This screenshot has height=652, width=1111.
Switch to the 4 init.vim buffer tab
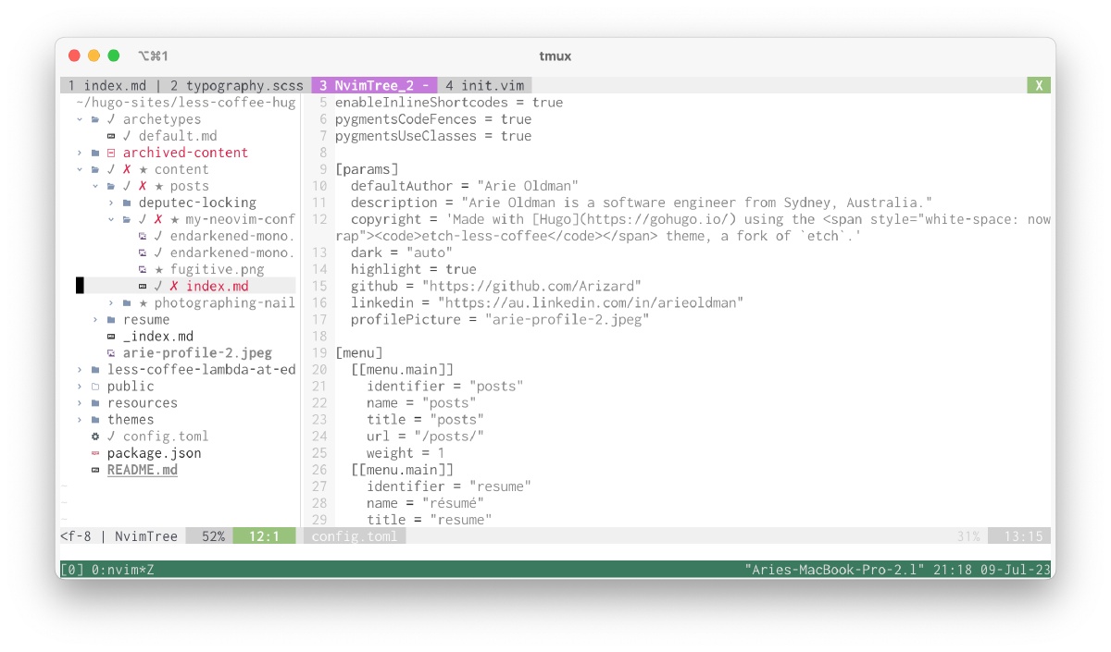tap(483, 85)
